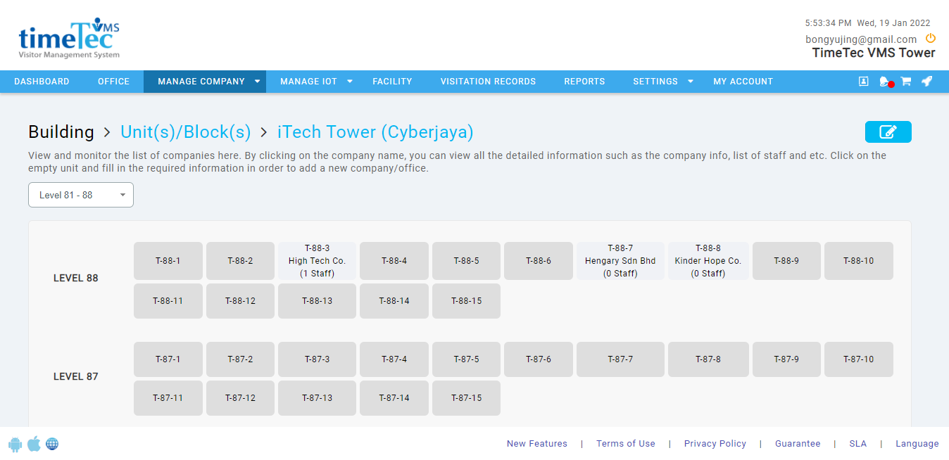Click the edit pencil button
Screen dimensions: 949x460
(x=888, y=132)
